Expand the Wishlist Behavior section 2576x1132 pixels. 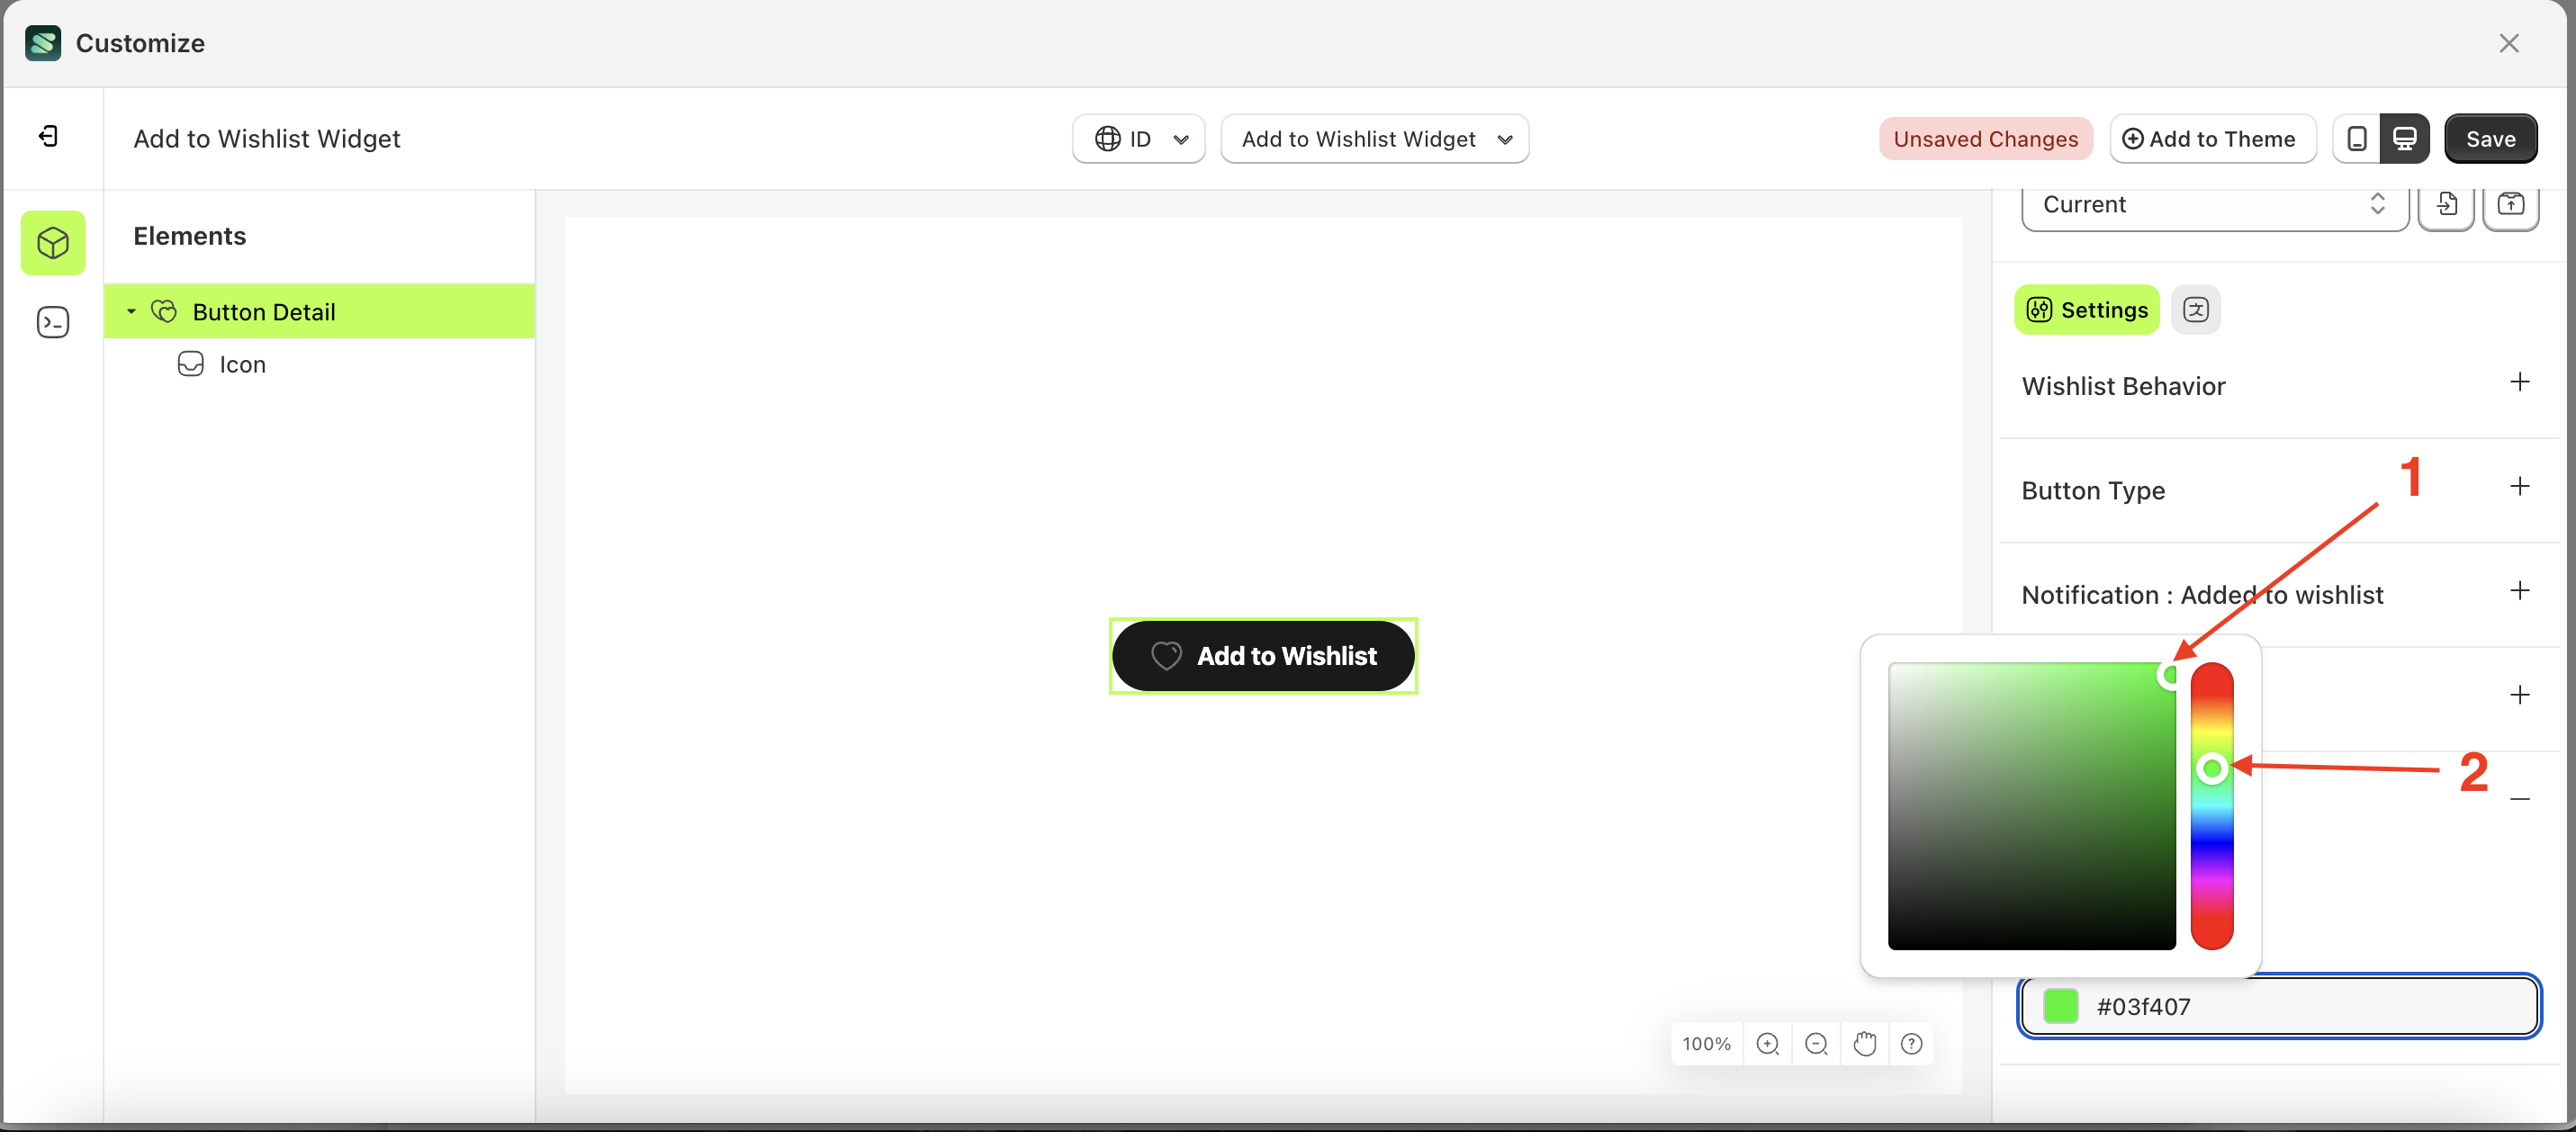[2521, 382]
